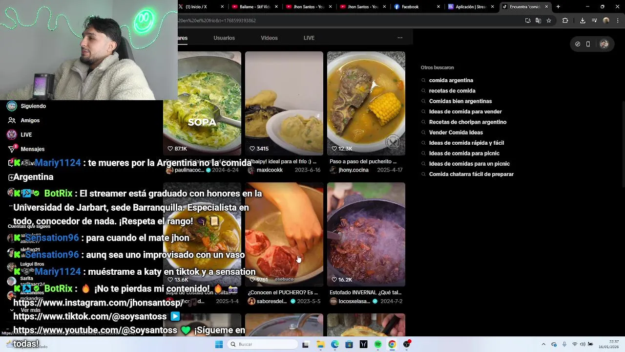This screenshot has width=625, height=352.
Task: Open a new browser tab
Action: (x=558, y=7)
